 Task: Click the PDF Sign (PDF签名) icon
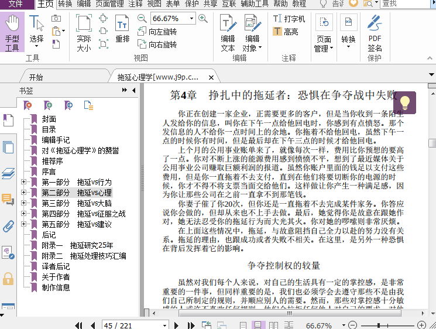[375, 33]
